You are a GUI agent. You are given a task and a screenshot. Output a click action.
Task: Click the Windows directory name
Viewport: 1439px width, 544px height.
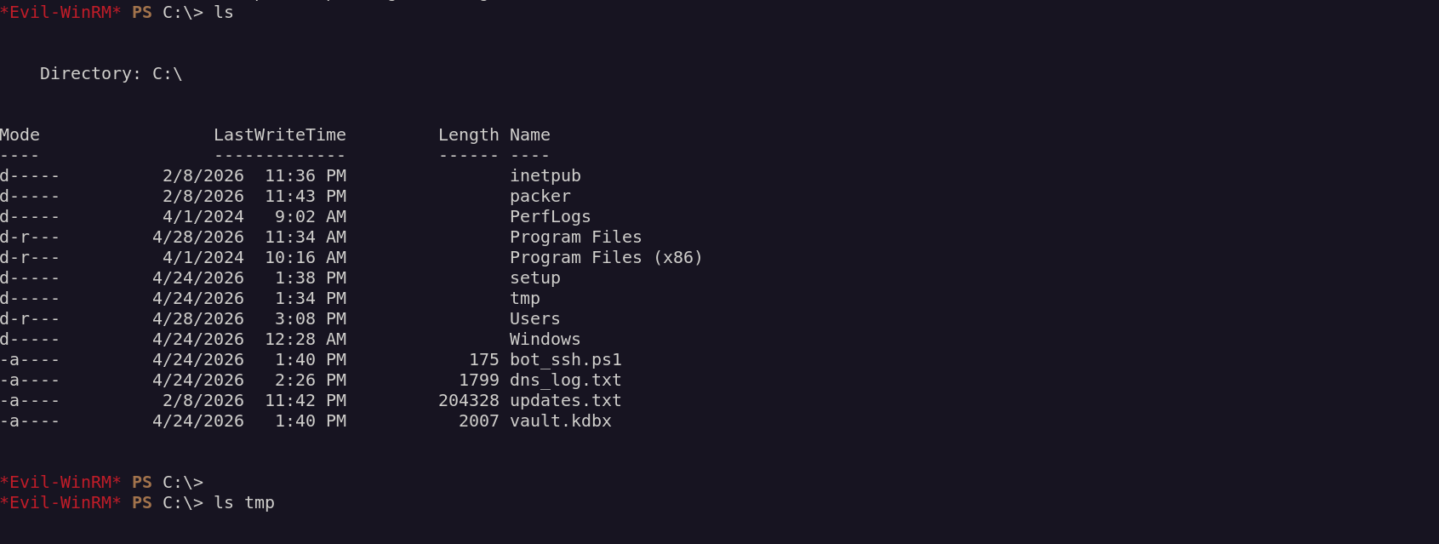545,339
